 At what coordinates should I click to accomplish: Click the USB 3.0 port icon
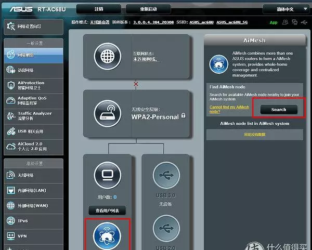coord(166,175)
